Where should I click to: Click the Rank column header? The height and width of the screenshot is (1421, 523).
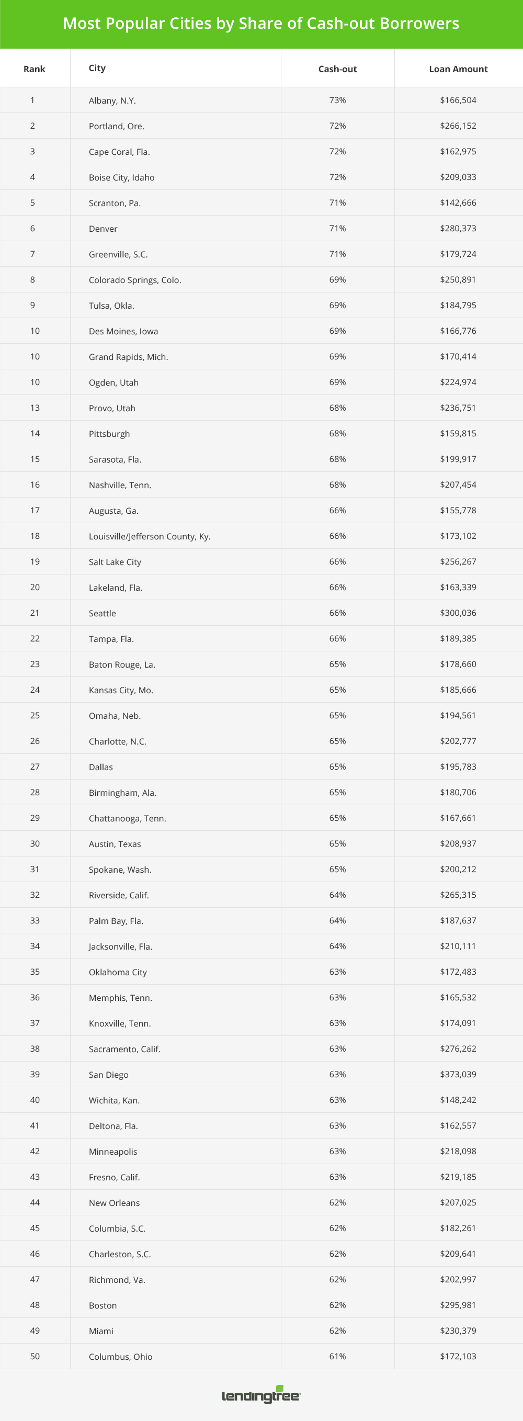(x=34, y=69)
